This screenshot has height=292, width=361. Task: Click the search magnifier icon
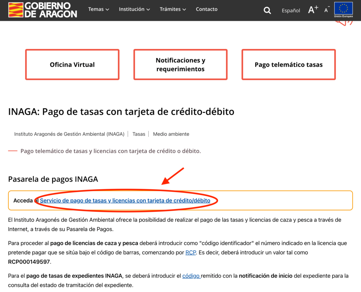click(x=267, y=10)
